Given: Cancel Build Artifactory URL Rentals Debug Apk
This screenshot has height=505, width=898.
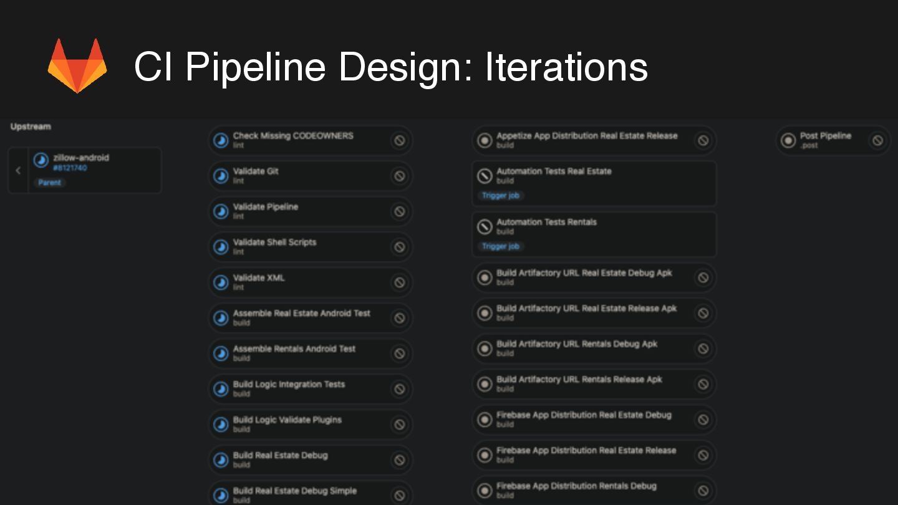Looking at the screenshot, I should [x=703, y=349].
